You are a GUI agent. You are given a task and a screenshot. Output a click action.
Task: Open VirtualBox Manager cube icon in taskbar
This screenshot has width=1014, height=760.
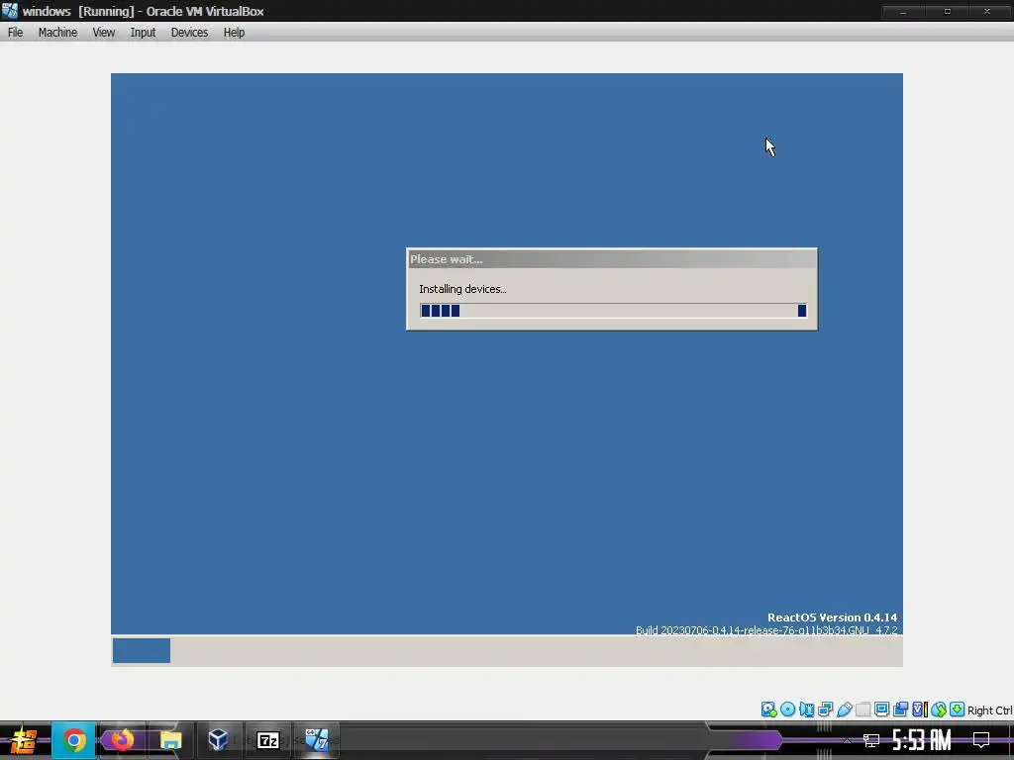pyautogui.click(x=218, y=740)
